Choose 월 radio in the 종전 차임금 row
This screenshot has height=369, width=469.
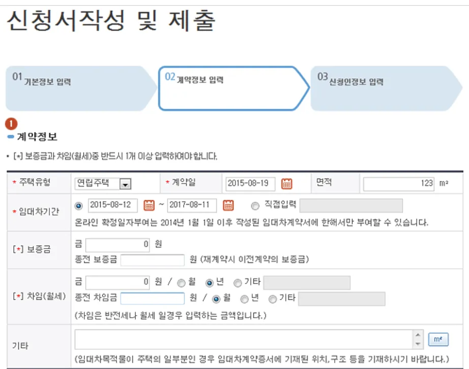pyautogui.click(x=216, y=299)
